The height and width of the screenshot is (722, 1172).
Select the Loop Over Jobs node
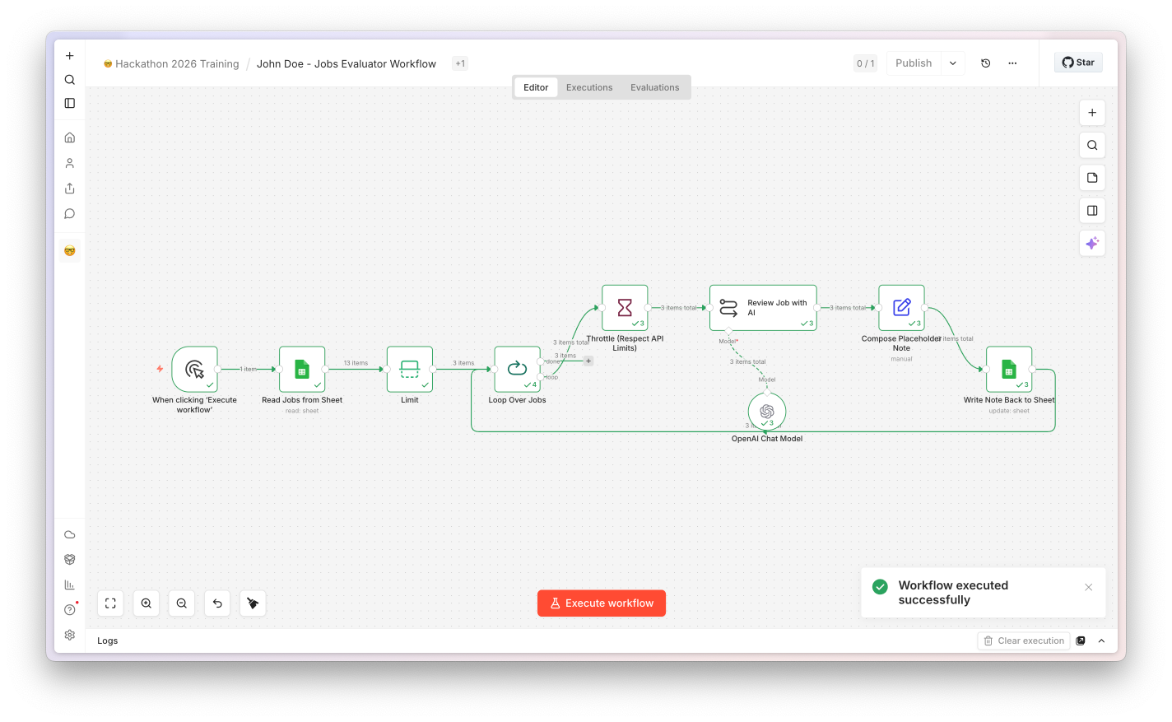coord(517,369)
